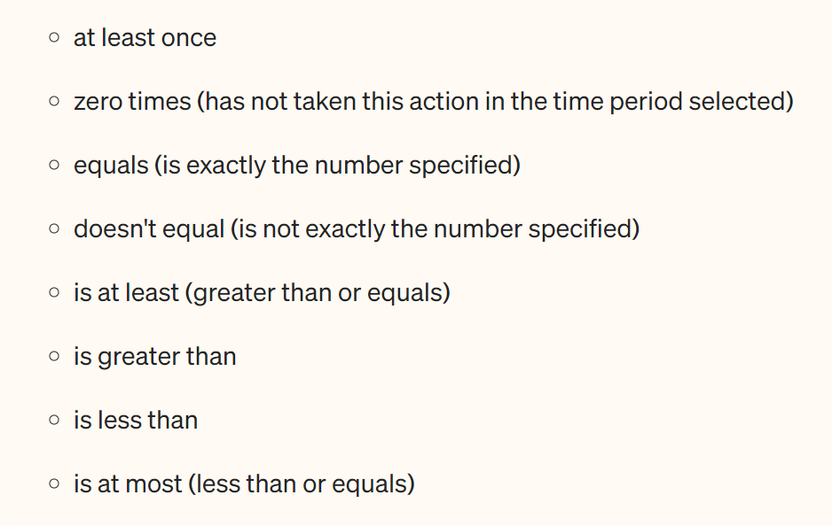Click the words "doesn't equal"

pyautogui.click(x=148, y=229)
